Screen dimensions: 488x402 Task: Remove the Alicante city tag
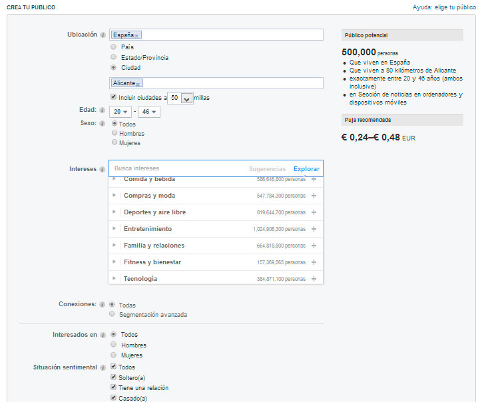[x=138, y=85]
